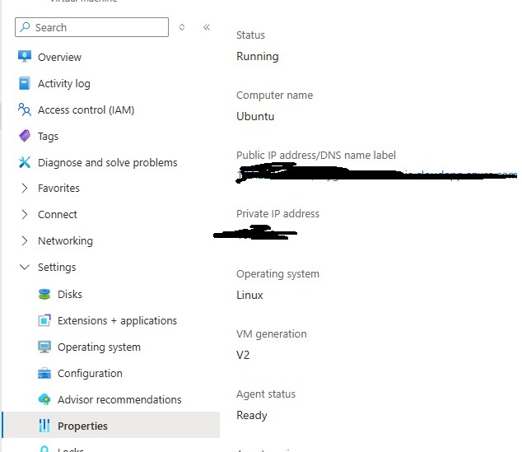Click the Linux operating system value
The width and height of the screenshot is (522, 452).
point(249,295)
